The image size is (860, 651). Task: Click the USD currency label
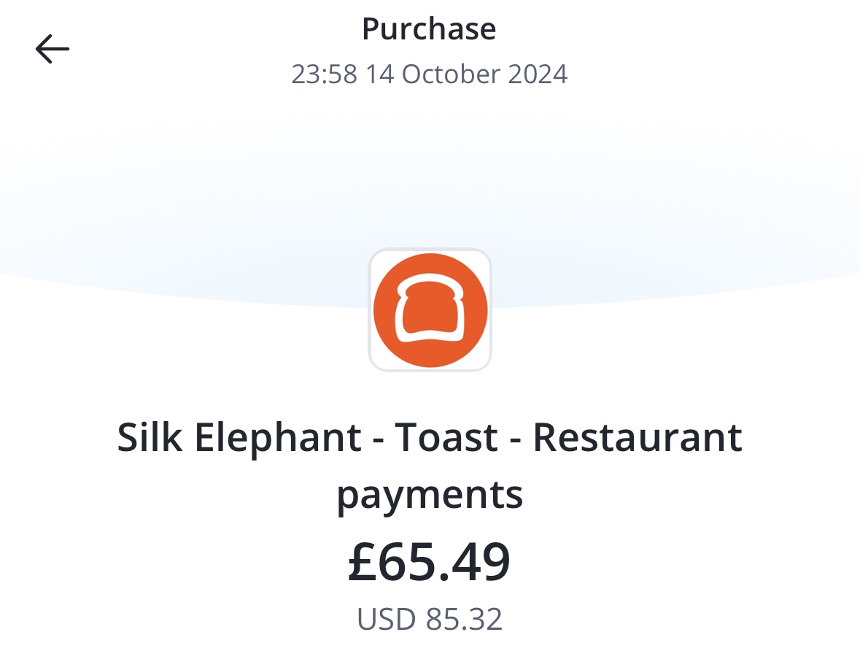click(387, 619)
